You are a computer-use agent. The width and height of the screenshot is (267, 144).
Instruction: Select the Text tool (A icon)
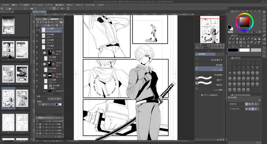237,42
